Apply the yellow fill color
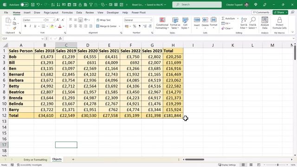Screen dimensions: 297x167 (x=52, y=26)
